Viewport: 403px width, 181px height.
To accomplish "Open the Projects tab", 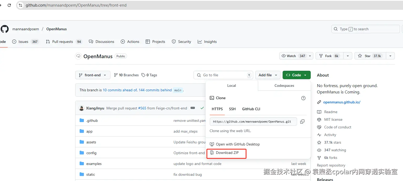I will [x=155, y=42].
